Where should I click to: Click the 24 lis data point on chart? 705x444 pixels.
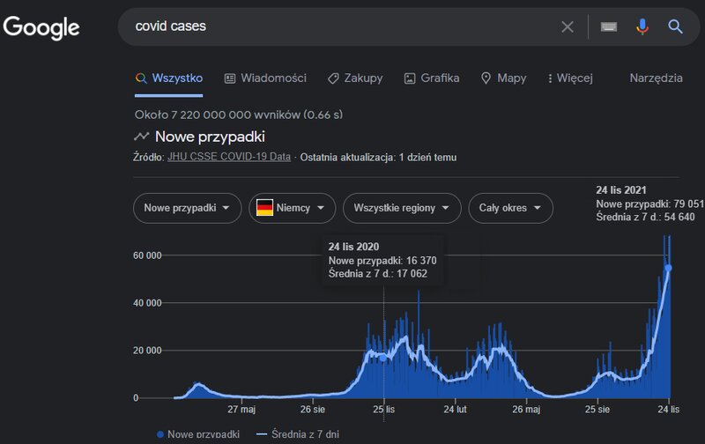click(x=669, y=267)
